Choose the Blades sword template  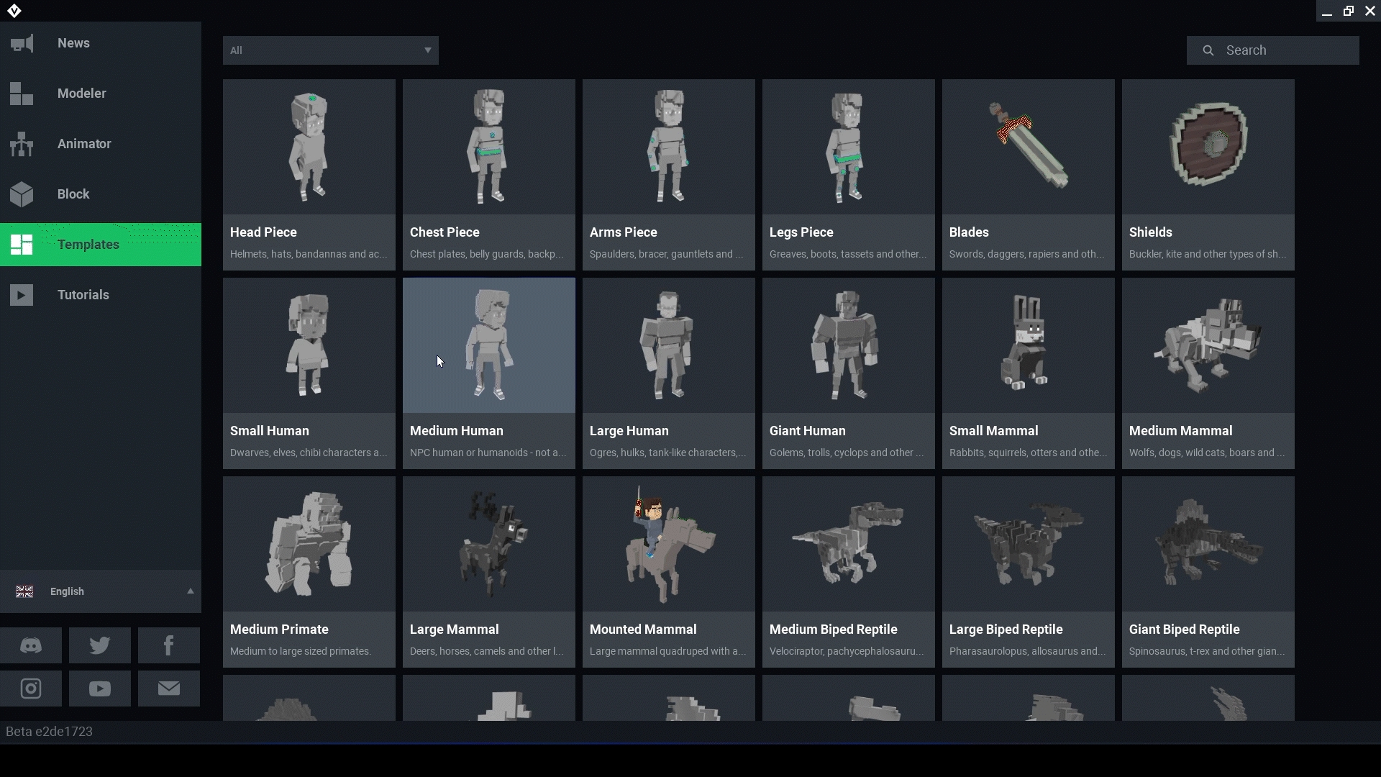(x=1028, y=175)
